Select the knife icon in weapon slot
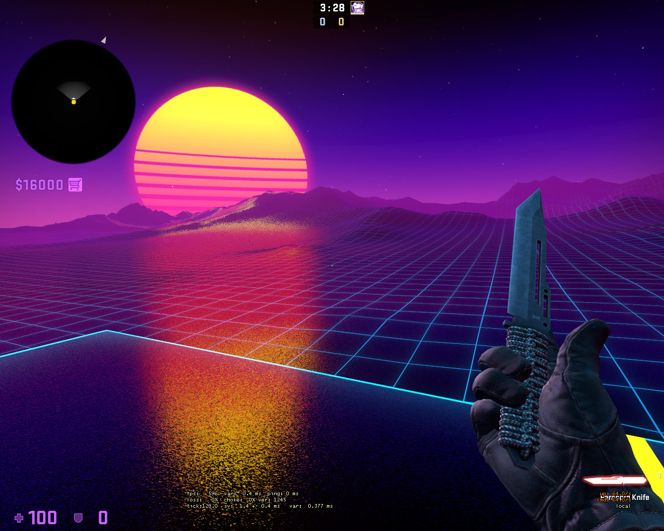The image size is (664, 531). 615,480
